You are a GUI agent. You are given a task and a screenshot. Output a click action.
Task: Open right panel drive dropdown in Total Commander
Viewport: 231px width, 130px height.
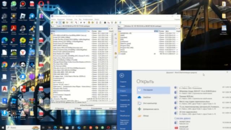pyautogui.click(x=121, y=26)
